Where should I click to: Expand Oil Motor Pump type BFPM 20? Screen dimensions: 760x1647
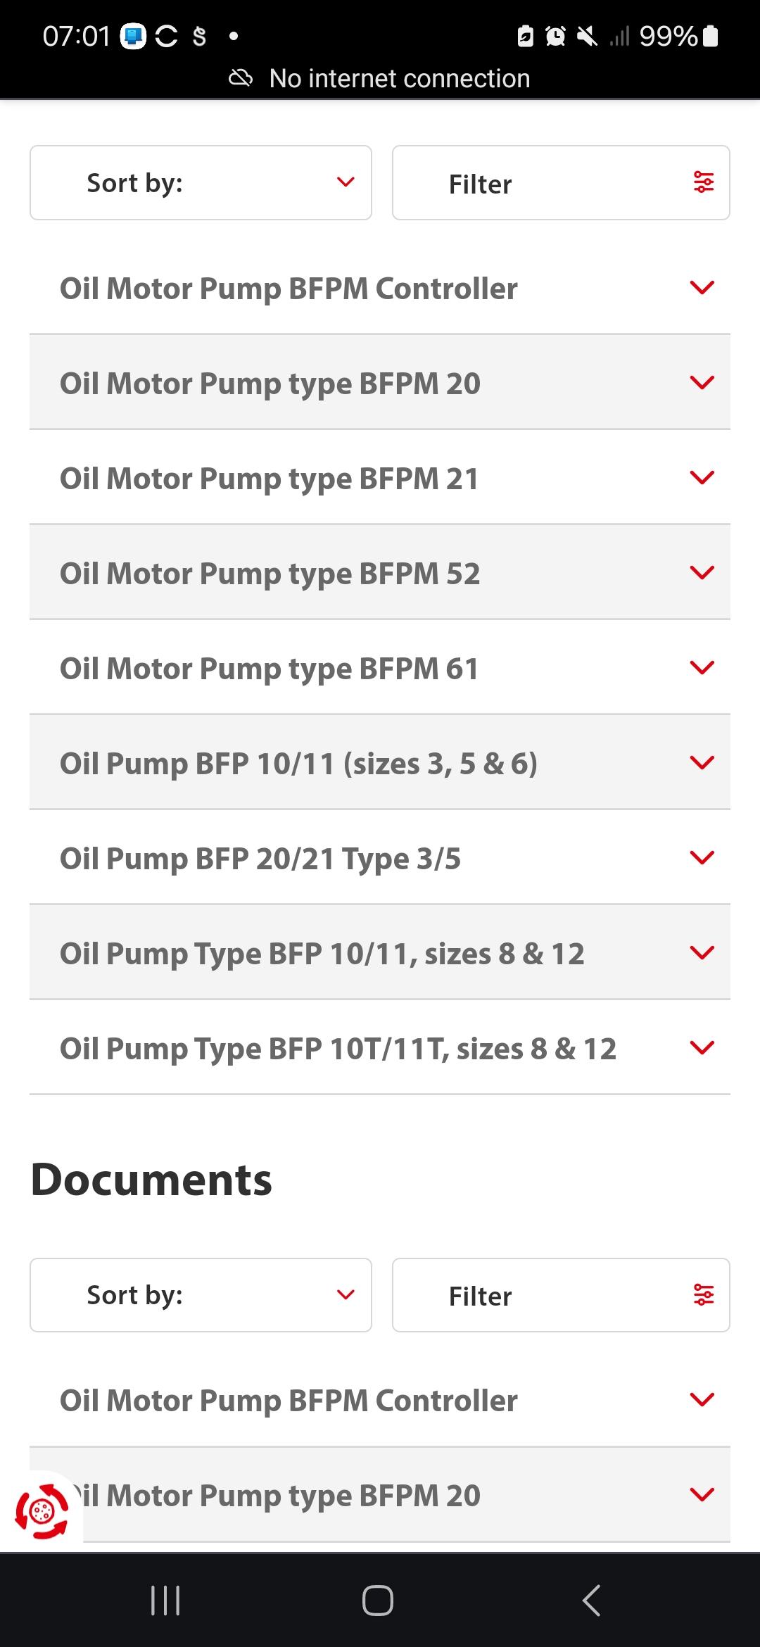380,382
